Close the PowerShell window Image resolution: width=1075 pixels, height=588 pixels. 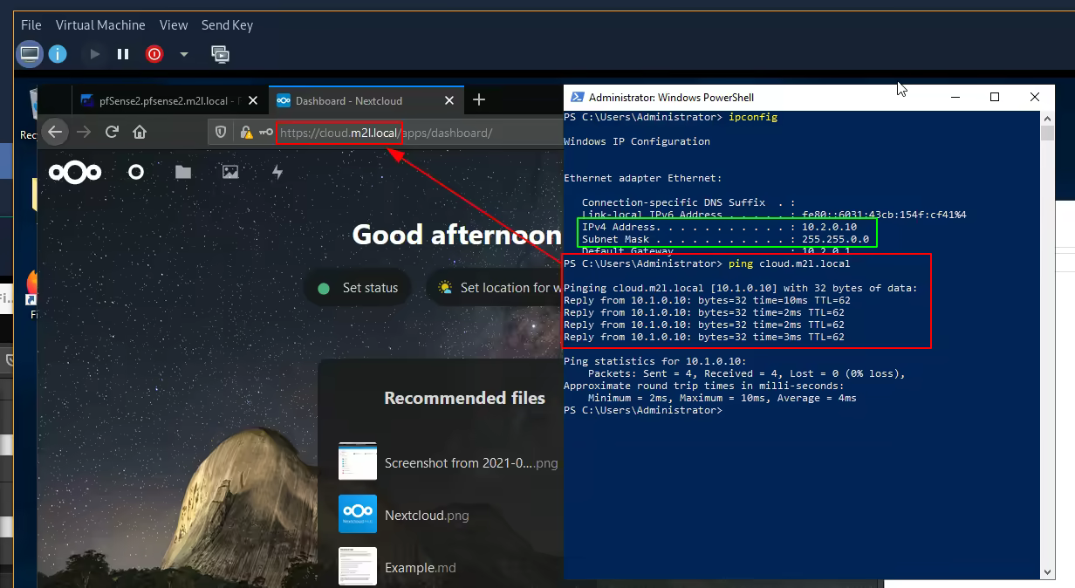tap(1035, 97)
